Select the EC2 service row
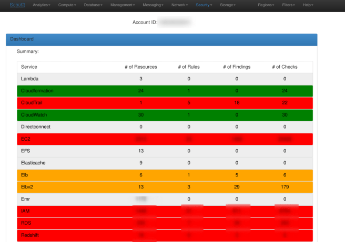 pos(25,139)
